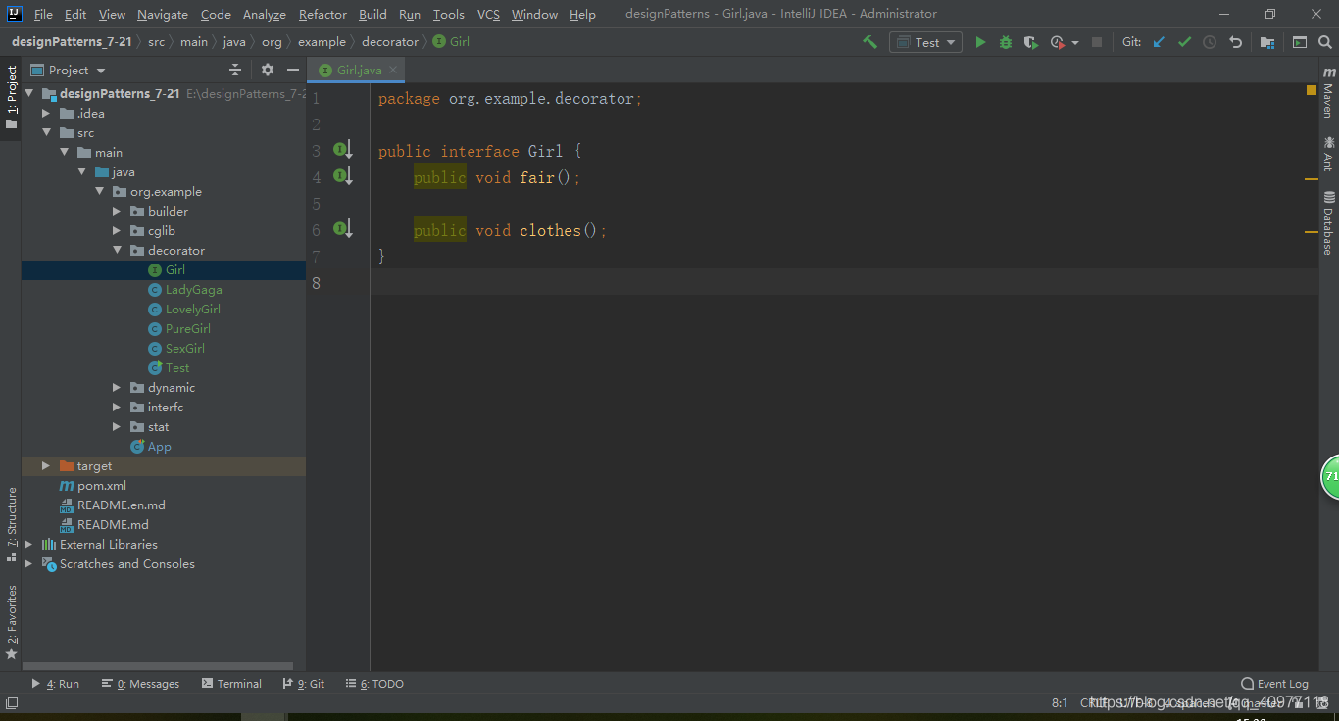The height and width of the screenshot is (721, 1339).
Task: Show Git history clock icon
Action: tap(1210, 42)
